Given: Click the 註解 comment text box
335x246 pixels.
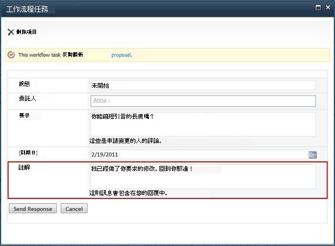Looking at the screenshot, I should tap(203, 176).
